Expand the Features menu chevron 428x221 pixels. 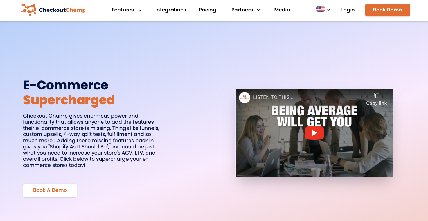coord(140,10)
